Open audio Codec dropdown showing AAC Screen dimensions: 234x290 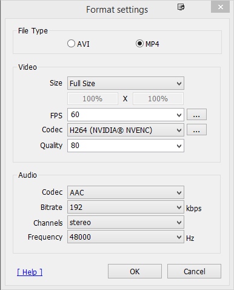click(x=125, y=192)
